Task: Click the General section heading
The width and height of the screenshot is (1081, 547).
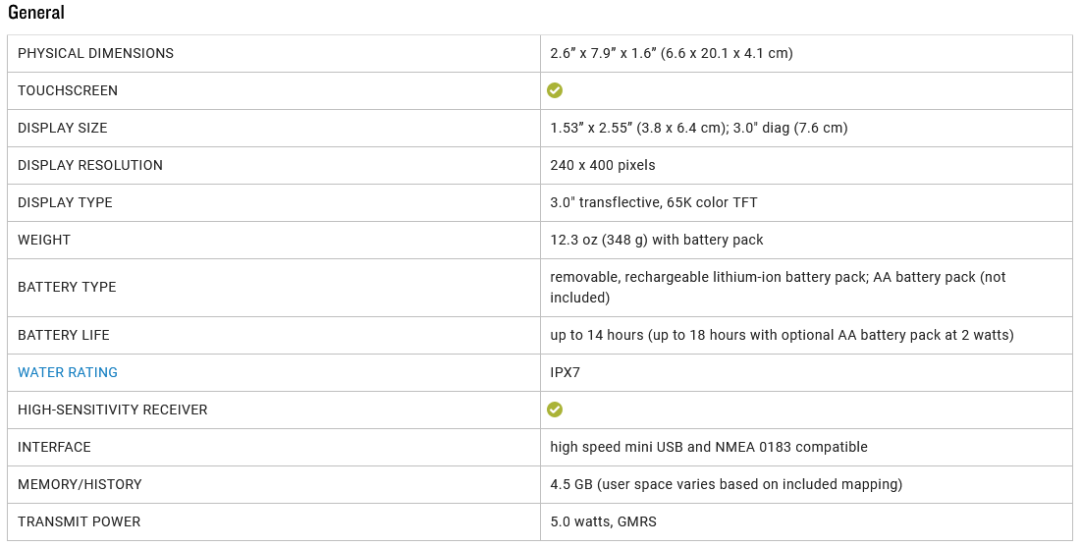Action: [36, 13]
